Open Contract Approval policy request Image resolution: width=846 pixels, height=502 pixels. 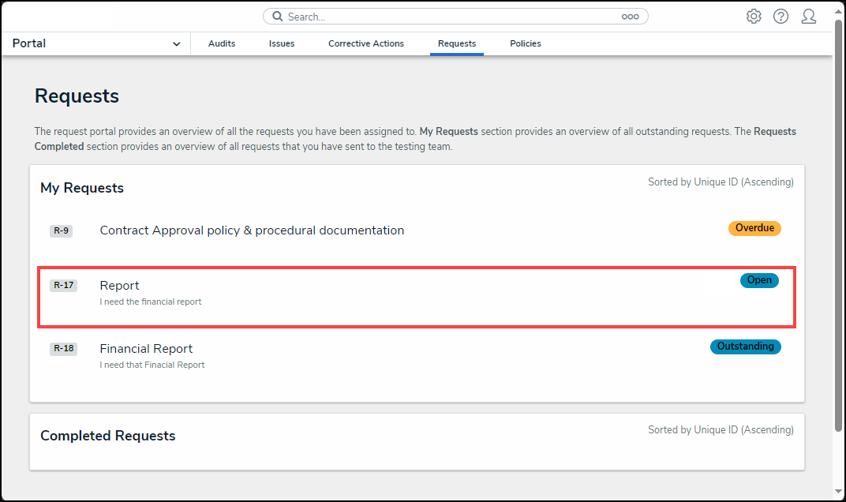click(252, 230)
